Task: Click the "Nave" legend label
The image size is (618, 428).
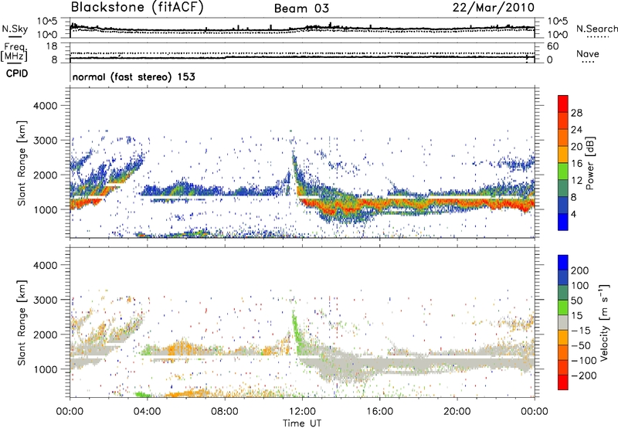Action: [x=588, y=53]
